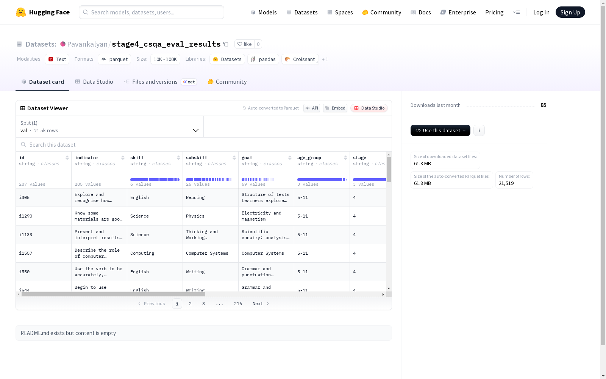This screenshot has height=379, width=606.
Task: Open the Data Studio tab
Action: (x=94, y=82)
